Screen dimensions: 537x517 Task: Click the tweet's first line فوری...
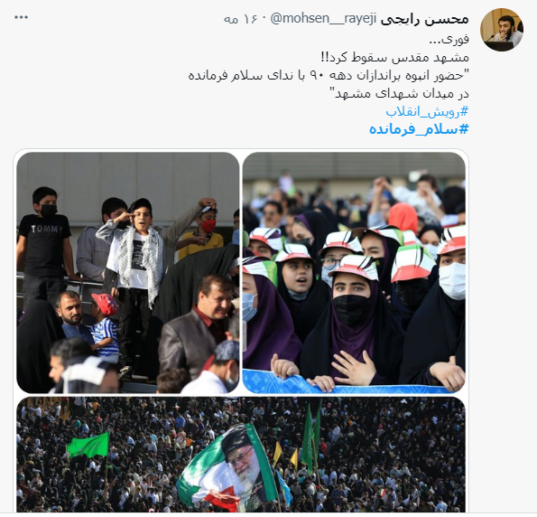449,40
